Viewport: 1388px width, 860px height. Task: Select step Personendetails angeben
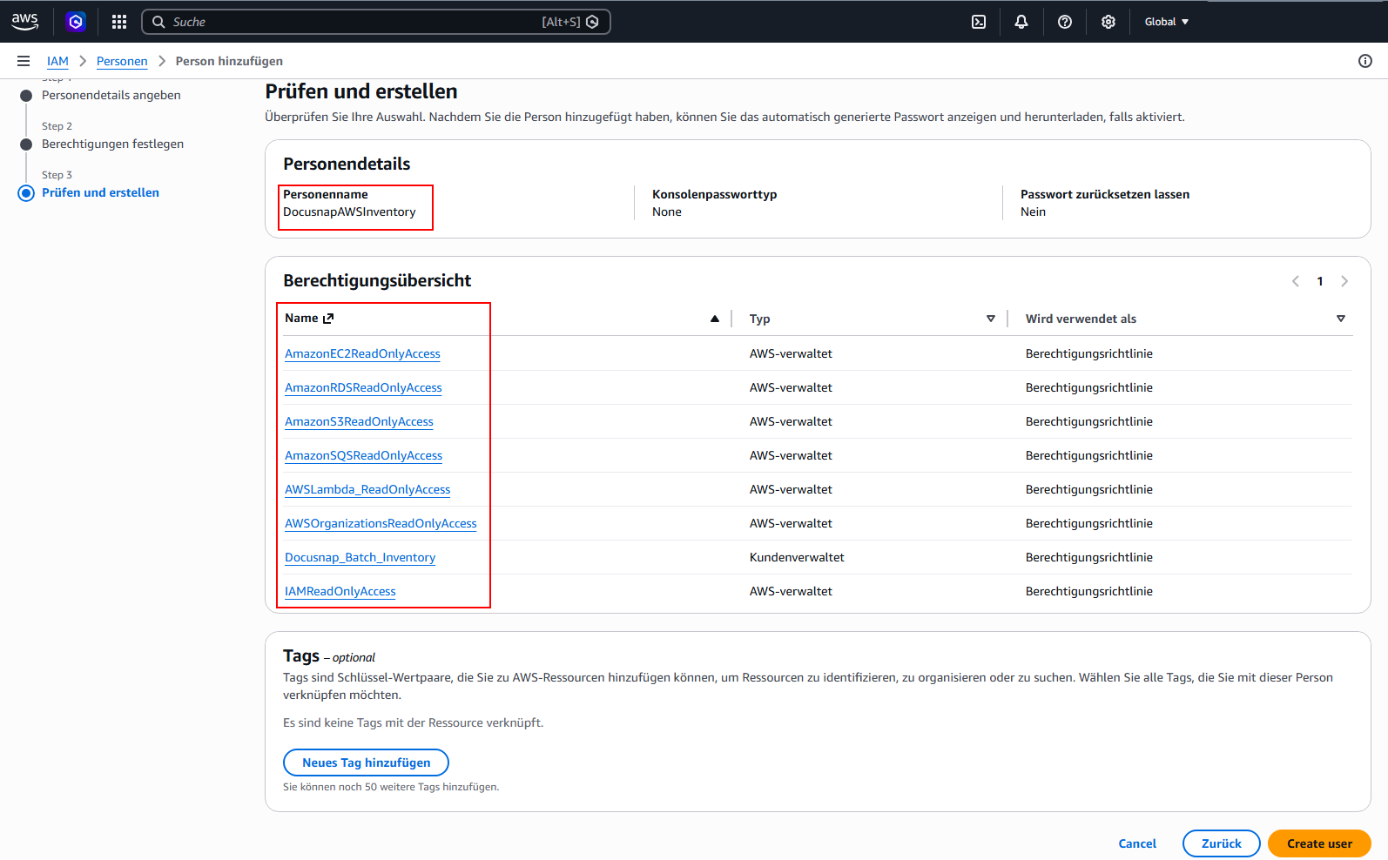[x=111, y=95]
